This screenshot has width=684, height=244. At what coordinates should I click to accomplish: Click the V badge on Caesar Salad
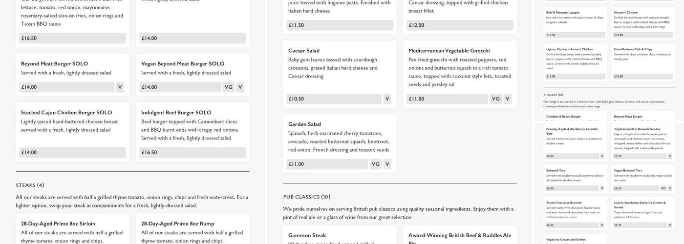(387, 99)
